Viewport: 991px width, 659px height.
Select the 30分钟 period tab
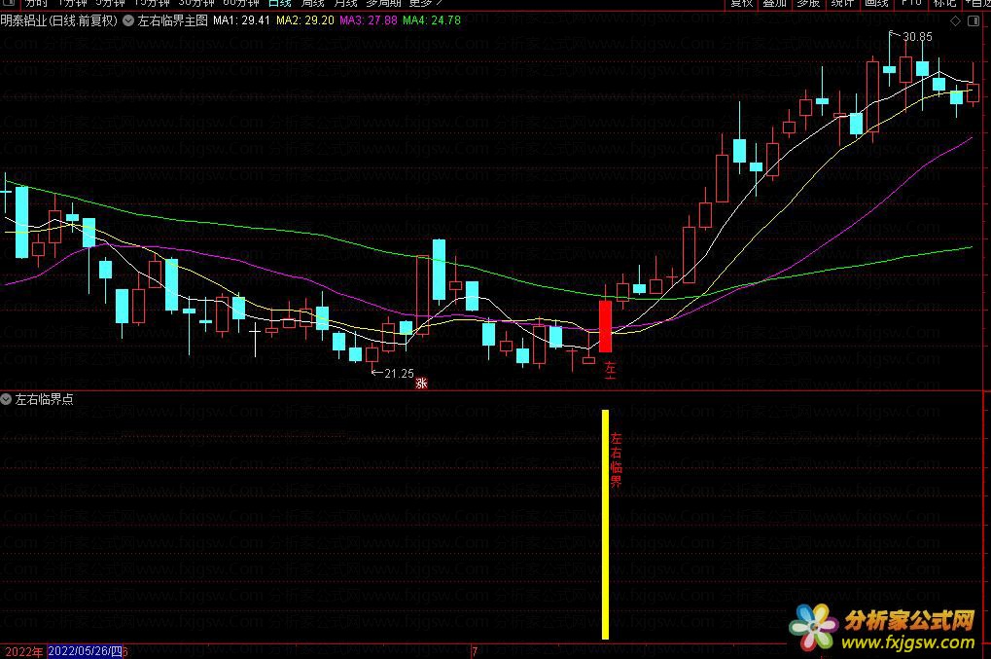click(x=195, y=3)
